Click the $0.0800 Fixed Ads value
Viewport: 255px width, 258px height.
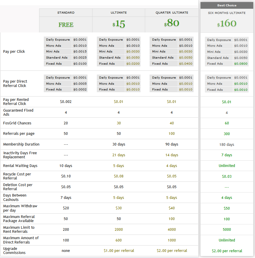pos(241,64)
